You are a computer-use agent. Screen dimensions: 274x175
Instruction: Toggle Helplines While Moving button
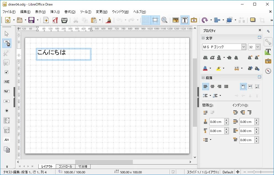pyautogui.click(x=155, y=20)
